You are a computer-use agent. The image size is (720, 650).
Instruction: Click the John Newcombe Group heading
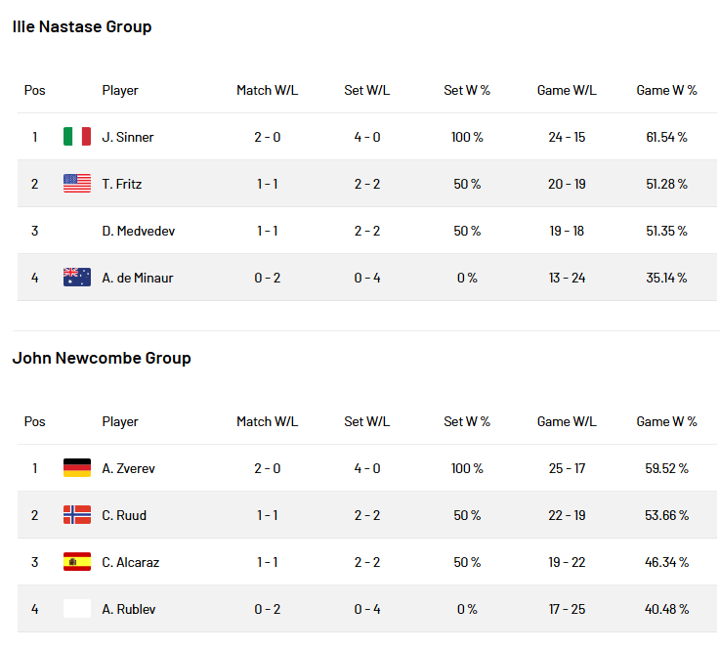[x=102, y=358]
